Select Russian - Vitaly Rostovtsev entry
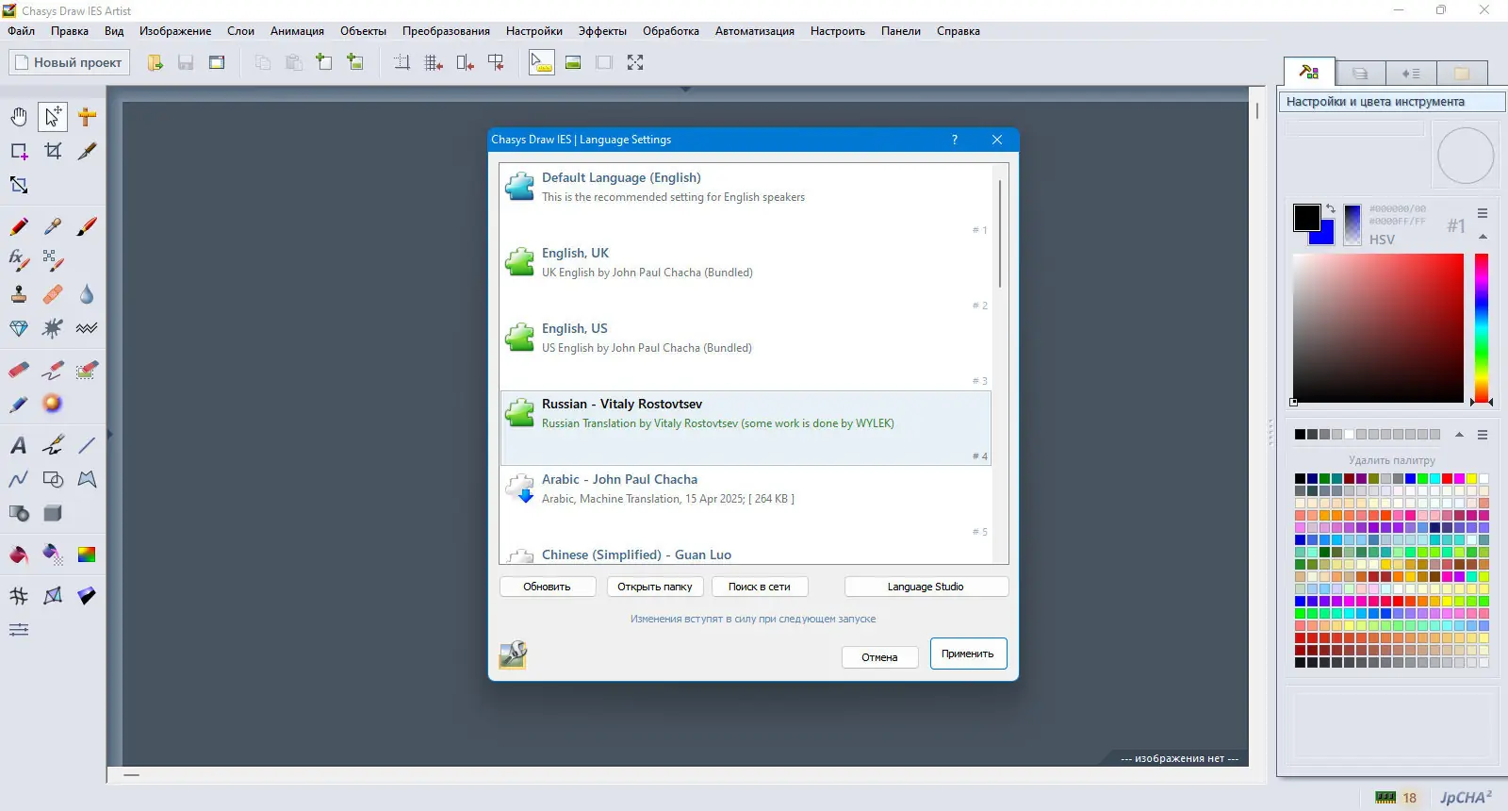 coord(746,428)
